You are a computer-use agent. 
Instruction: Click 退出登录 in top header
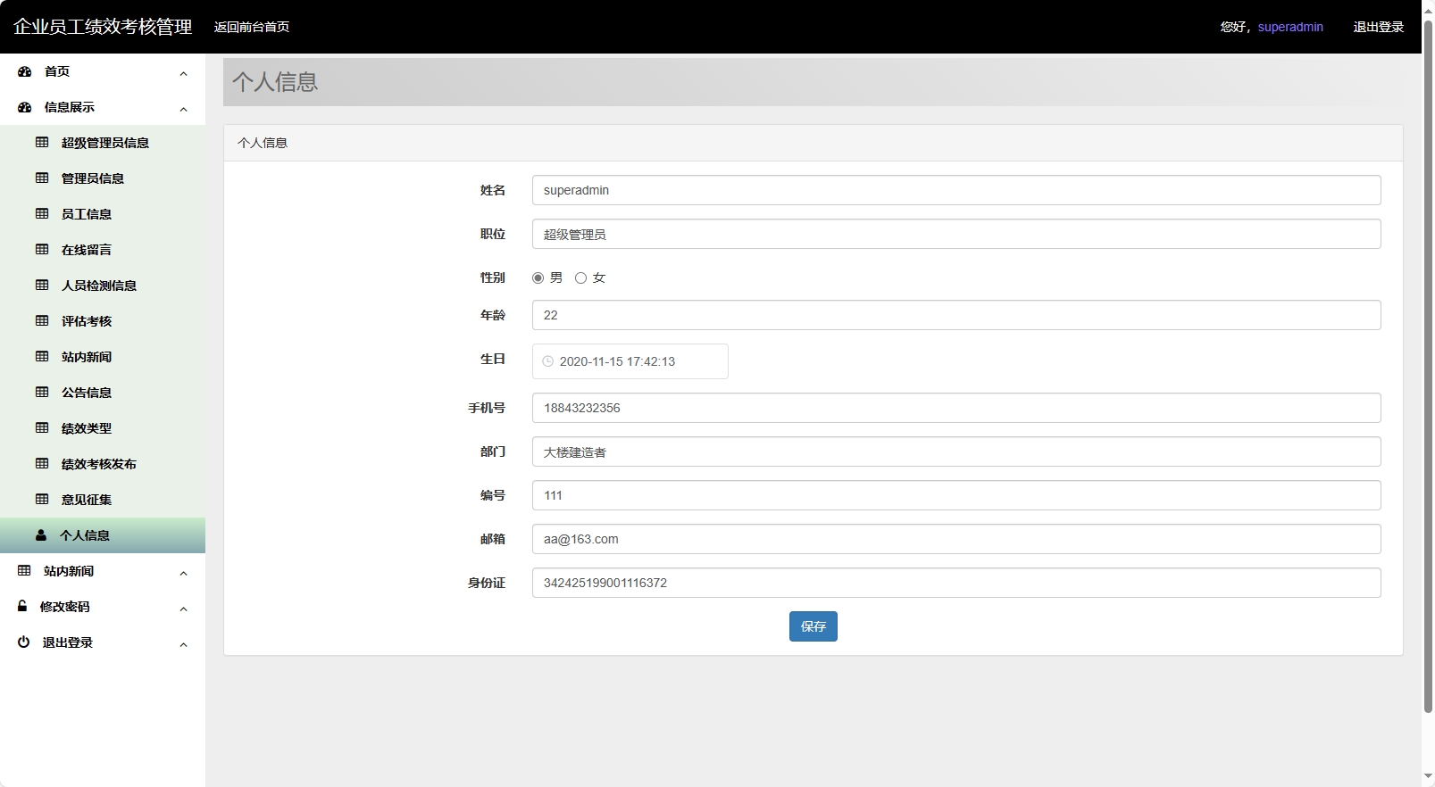[1379, 27]
